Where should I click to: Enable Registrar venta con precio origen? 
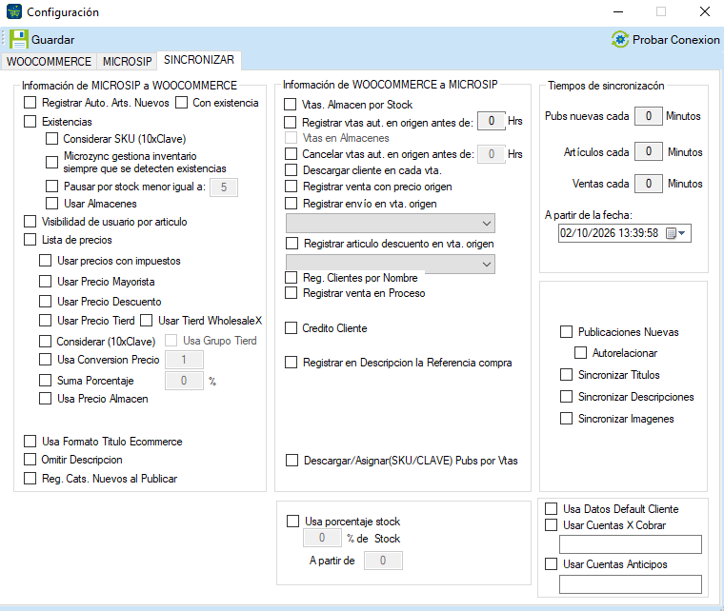point(291,187)
